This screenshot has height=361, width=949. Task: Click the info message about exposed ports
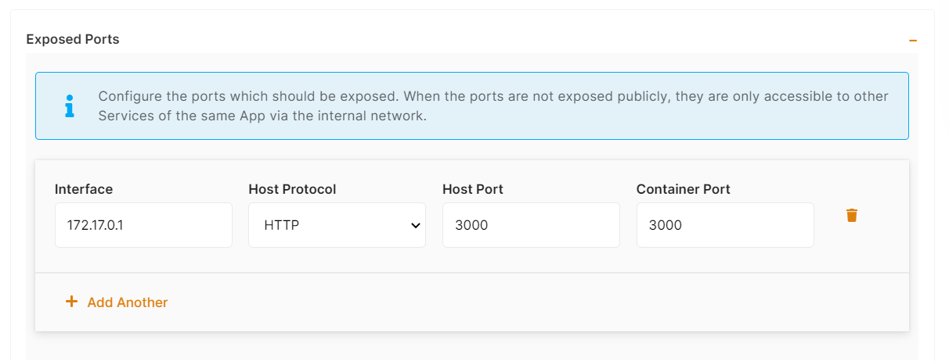(x=493, y=106)
